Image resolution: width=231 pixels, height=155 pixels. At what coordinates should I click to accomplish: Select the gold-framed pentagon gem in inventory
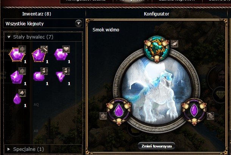pos(39,55)
